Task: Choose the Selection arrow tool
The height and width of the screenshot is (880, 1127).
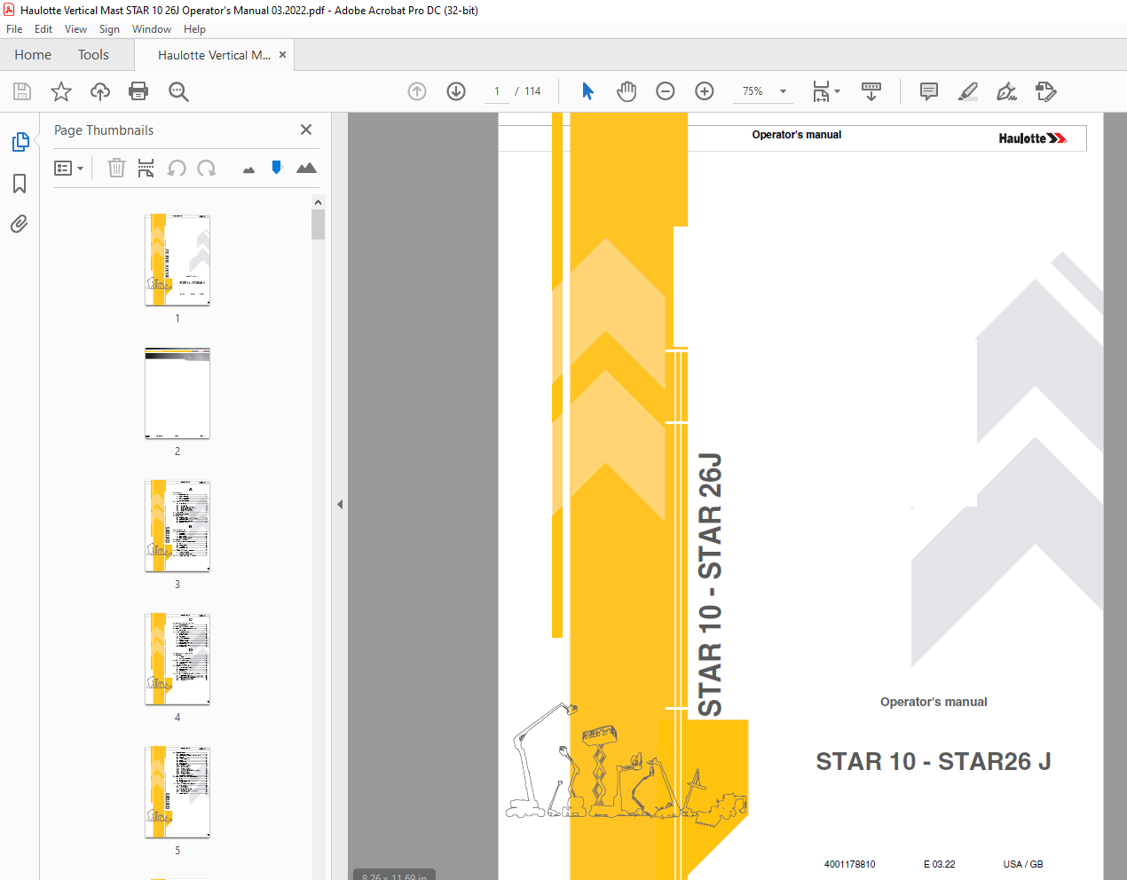Action: (587, 91)
